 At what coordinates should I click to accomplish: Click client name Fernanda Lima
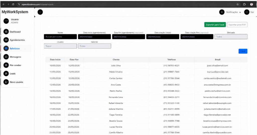coord(116,97)
